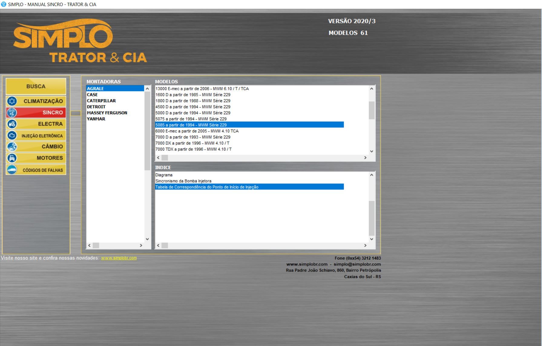Click right scroll arrow under Montadoras list

tap(141, 245)
